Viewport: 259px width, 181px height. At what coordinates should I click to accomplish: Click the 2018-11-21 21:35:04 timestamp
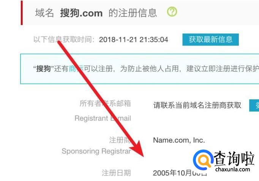[133, 39]
